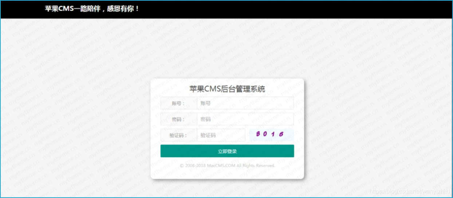Click the digit 0 in captcha
The height and width of the screenshot is (198, 453).
[266, 134]
